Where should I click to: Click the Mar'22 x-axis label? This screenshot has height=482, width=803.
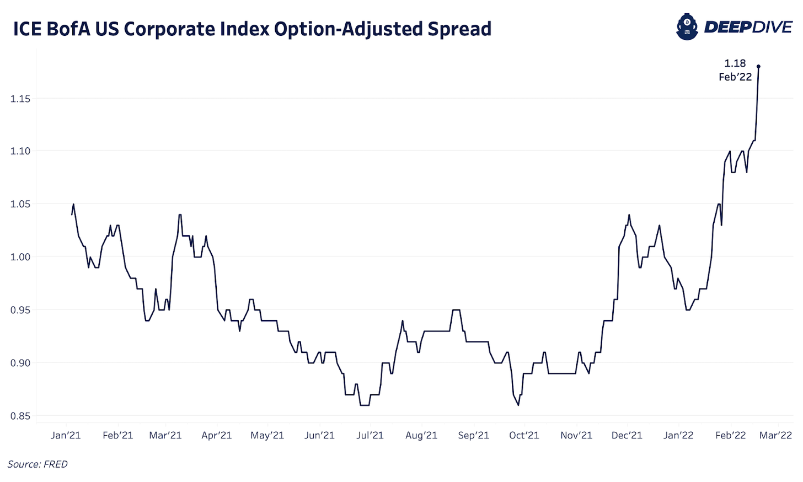point(775,435)
